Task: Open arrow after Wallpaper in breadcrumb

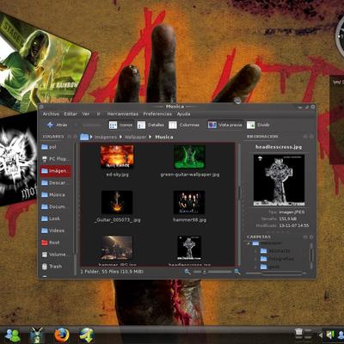Action: click(150, 137)
